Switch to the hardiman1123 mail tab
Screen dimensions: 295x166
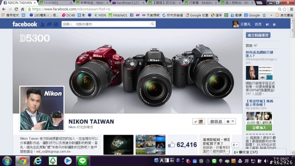pos(128,3)
